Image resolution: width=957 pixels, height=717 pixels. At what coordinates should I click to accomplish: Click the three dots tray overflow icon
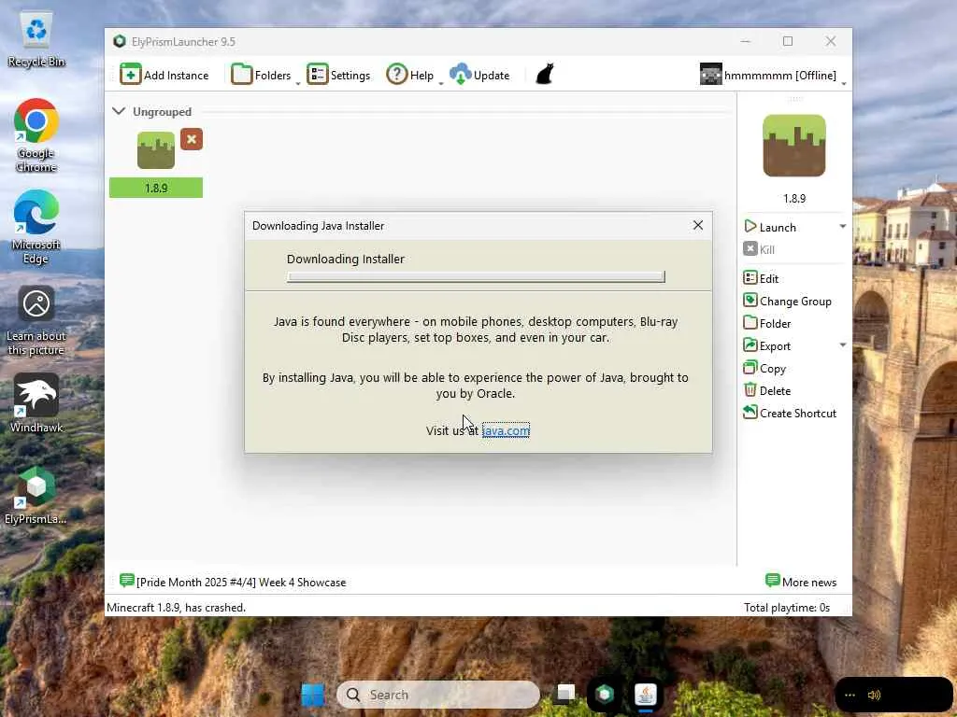click(x=850, y=695)
